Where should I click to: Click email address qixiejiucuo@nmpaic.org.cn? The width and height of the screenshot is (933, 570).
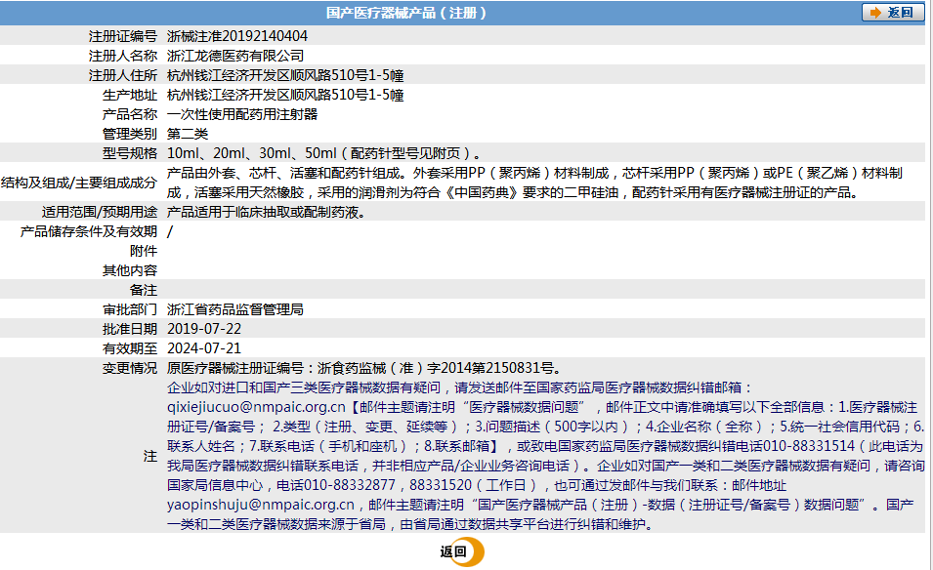click(x=257, y=407)
